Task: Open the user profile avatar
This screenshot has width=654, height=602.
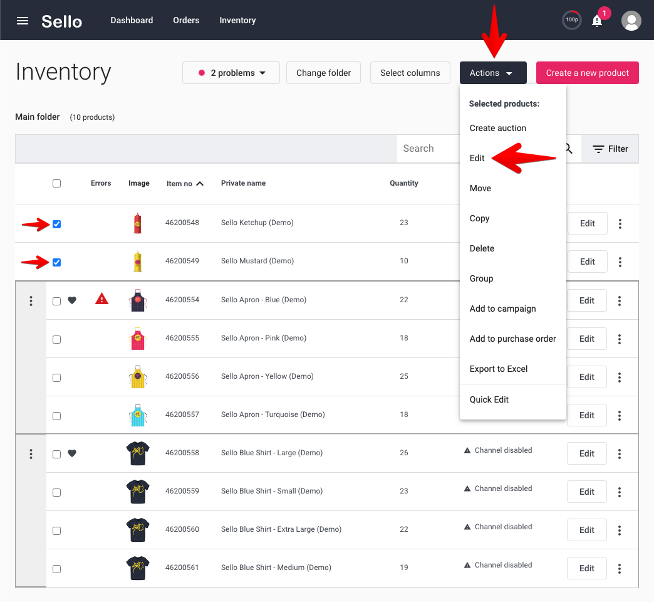Action: pyautogui.click(x=631, y=21)
